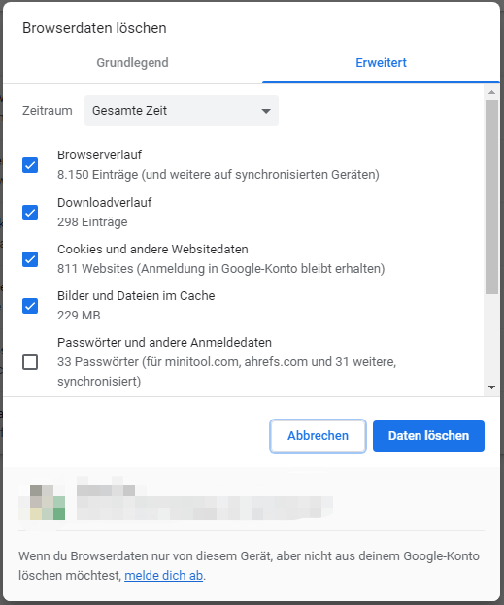Click the Browserverlauf label text
The image size is (504, 605).
coord(99,154)
